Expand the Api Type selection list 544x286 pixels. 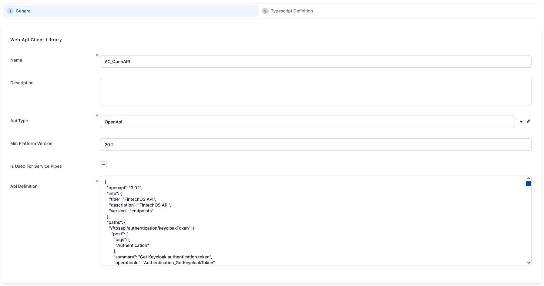tap(521, 121)
